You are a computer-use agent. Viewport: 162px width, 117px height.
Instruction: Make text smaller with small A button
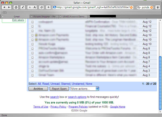30,7
